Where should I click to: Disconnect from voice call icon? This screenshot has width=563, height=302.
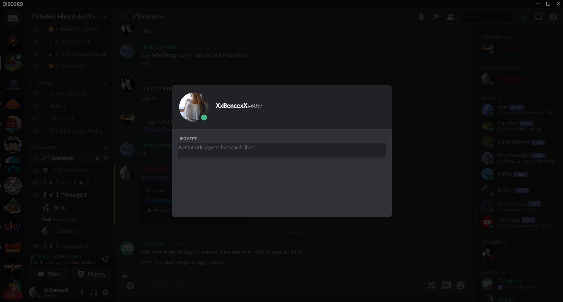[105, 259]
